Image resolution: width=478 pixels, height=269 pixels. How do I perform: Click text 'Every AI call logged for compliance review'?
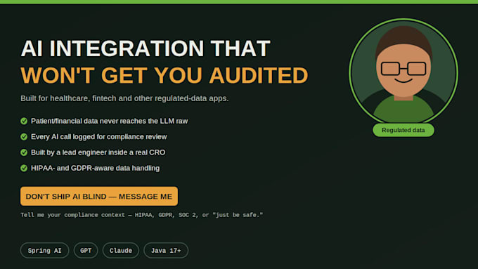tap(99, 137)
